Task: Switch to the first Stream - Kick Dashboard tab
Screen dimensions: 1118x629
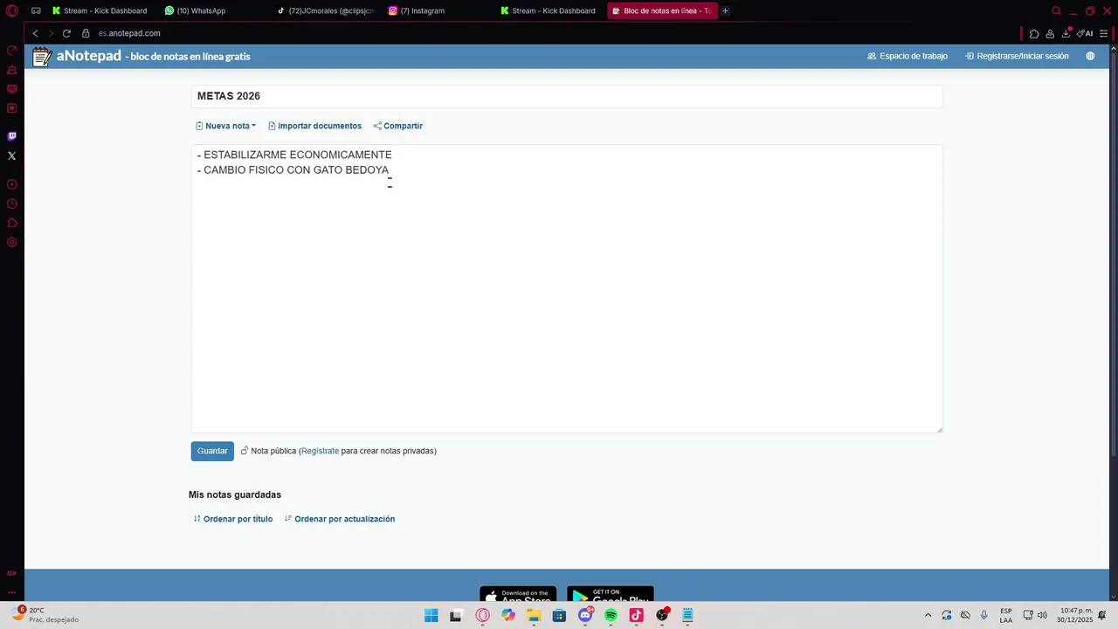Action: (x=100, y=10)
